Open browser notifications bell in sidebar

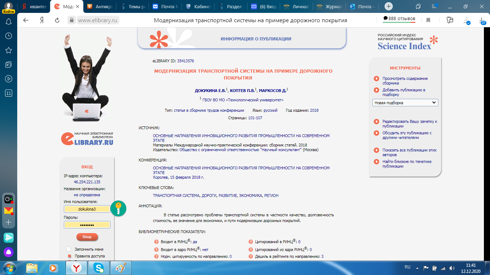point(9,21)
